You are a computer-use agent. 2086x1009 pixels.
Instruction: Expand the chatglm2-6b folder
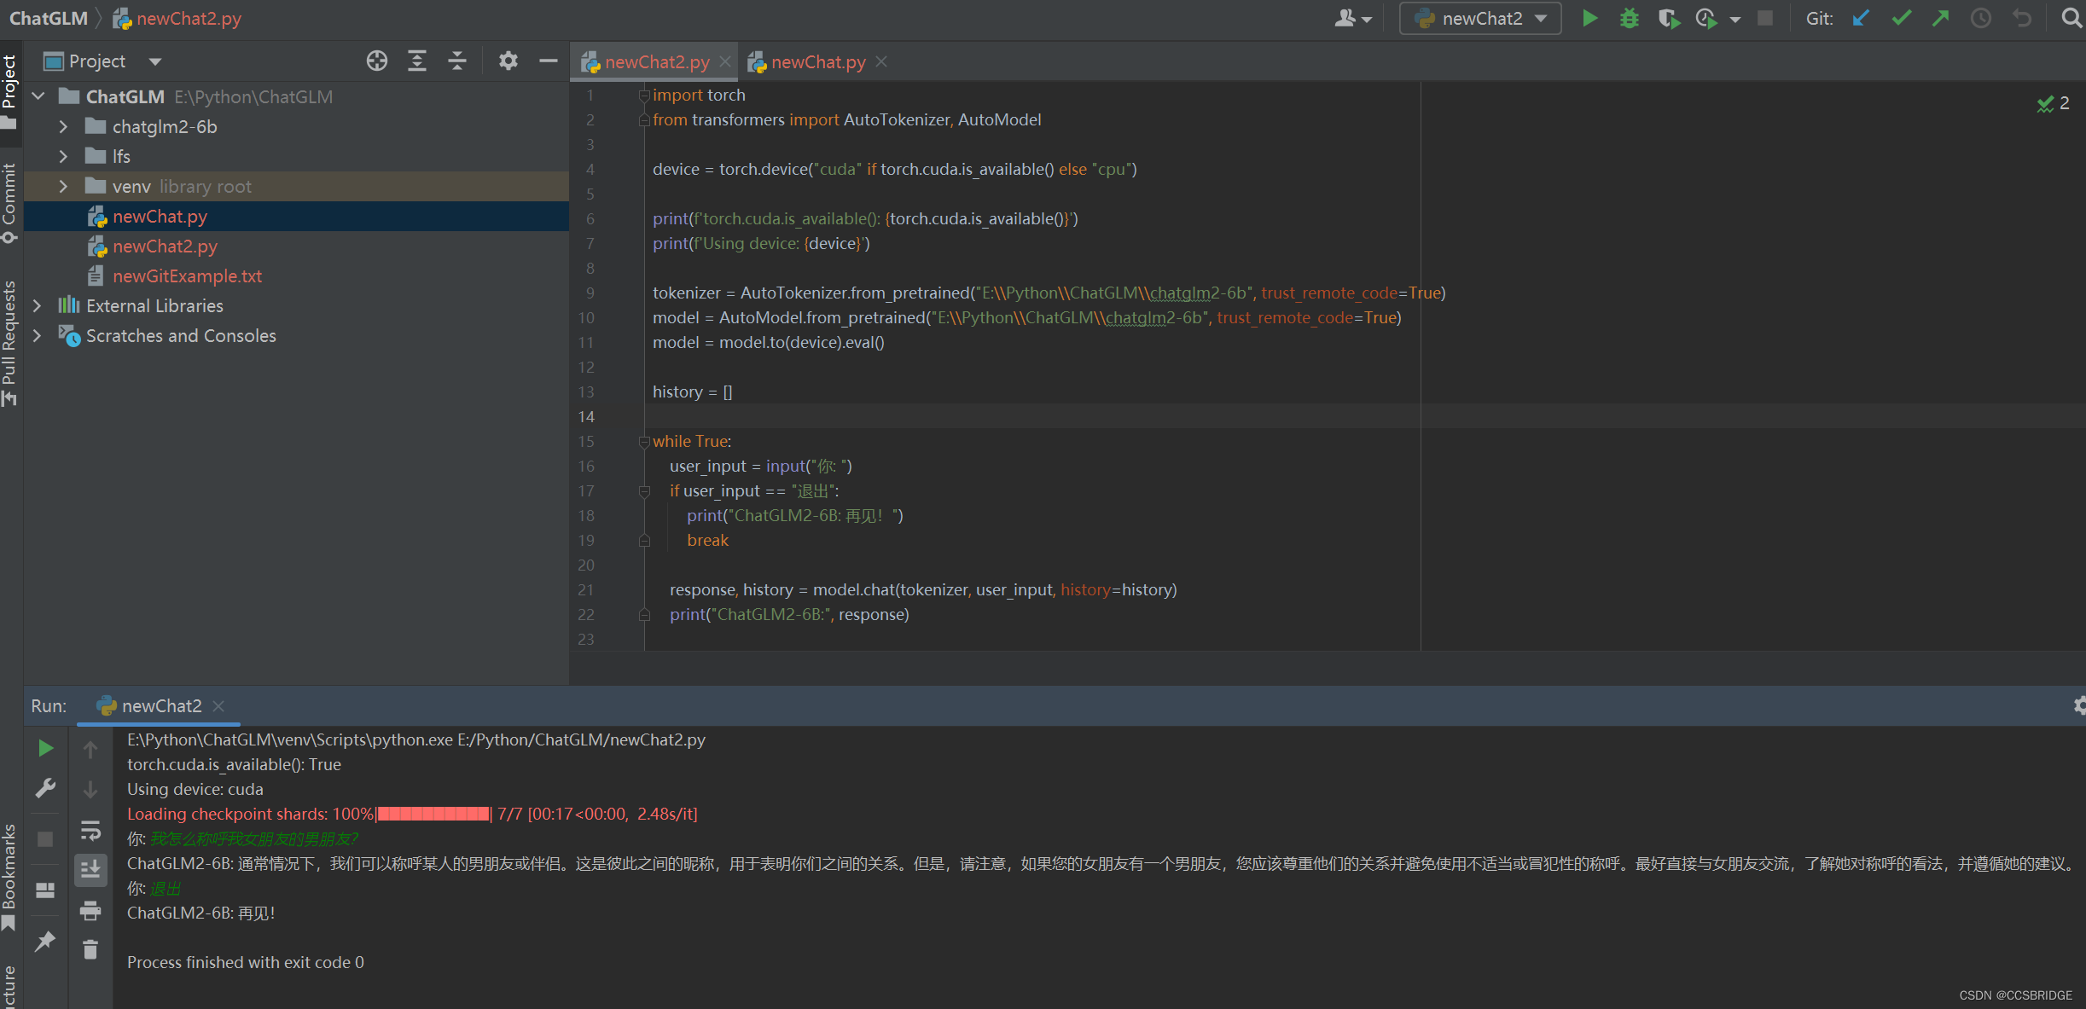tap(63, 127)
